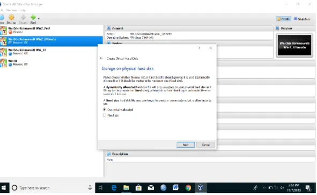Click the Discard toolbar icon

[23, 19]
